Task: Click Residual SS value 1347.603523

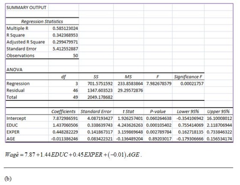Action: click(x=100, y=90)
